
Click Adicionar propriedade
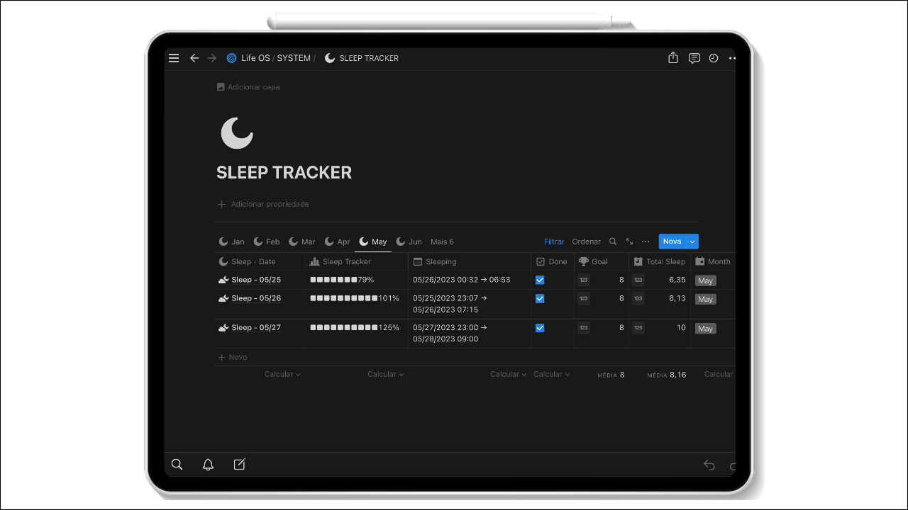pyautogui.click(x=263, y=204)
